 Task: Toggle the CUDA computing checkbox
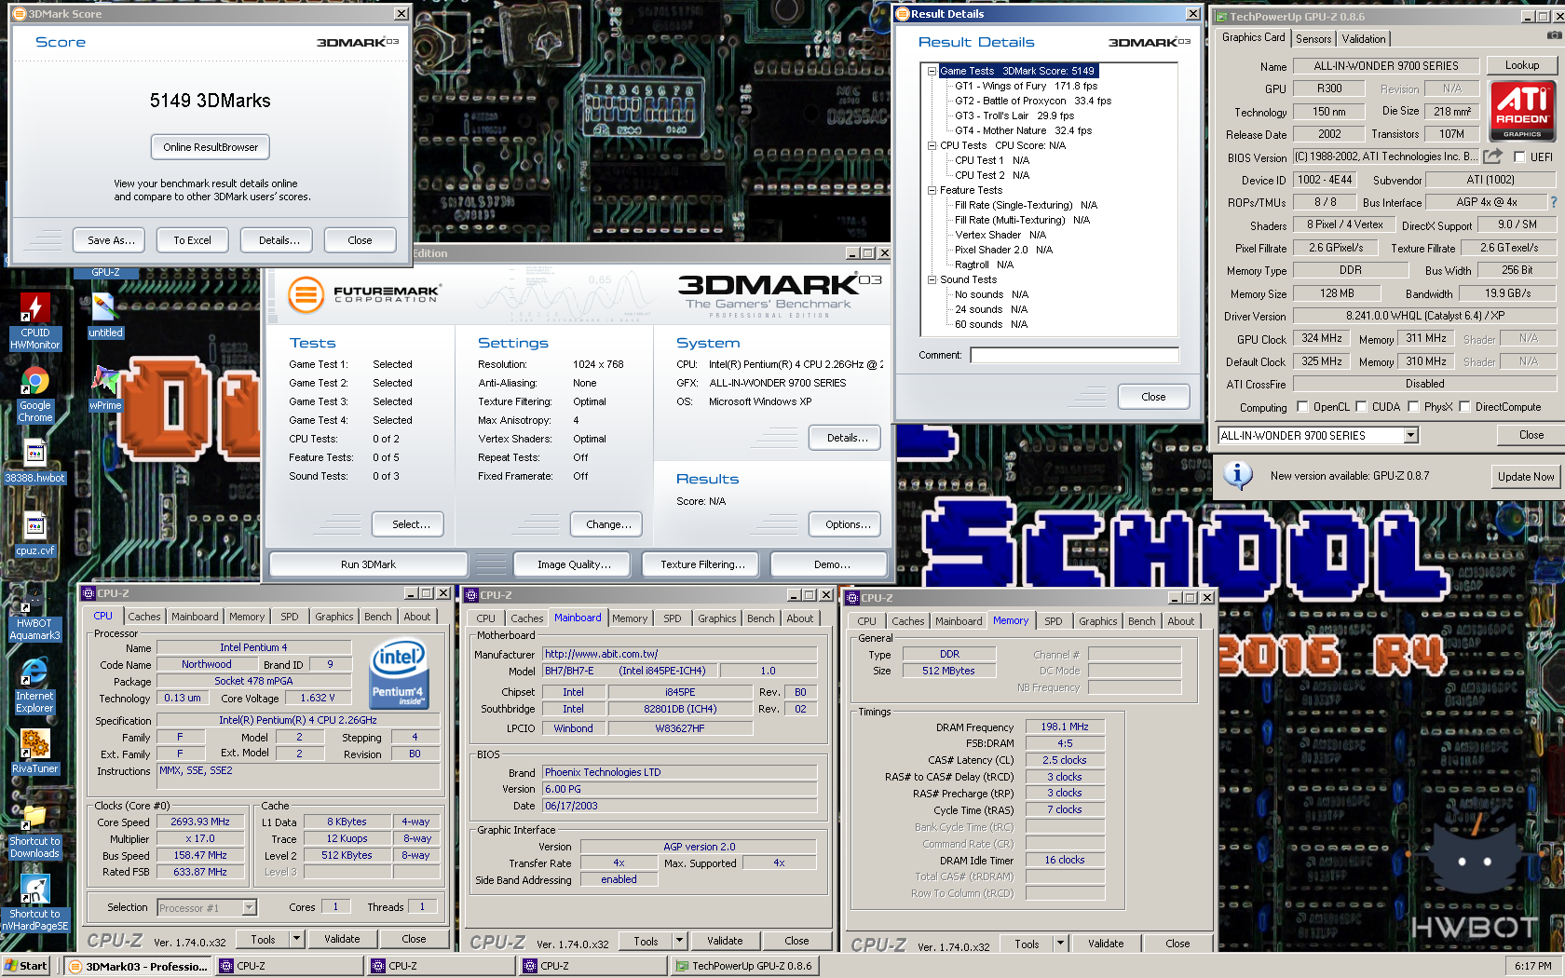click(1361, 406)
